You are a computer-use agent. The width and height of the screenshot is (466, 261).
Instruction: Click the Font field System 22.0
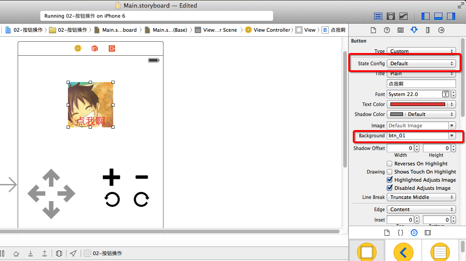(x=414, y=94)
